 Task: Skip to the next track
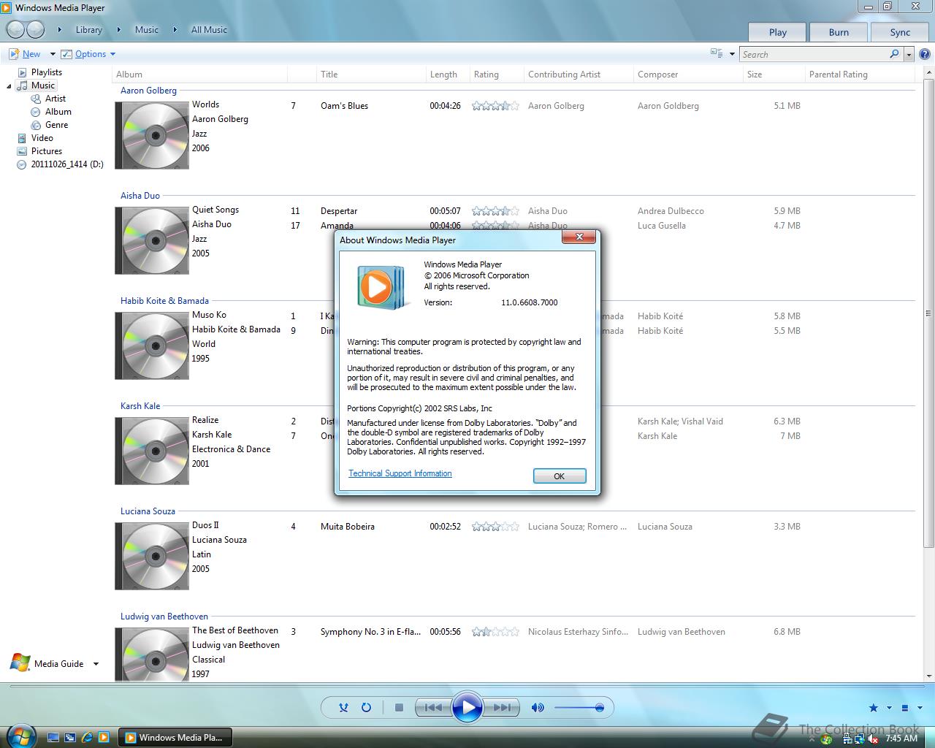[x=503, y=707]
